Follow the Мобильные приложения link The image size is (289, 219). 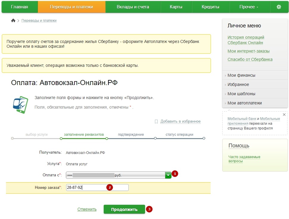[254, 121]
